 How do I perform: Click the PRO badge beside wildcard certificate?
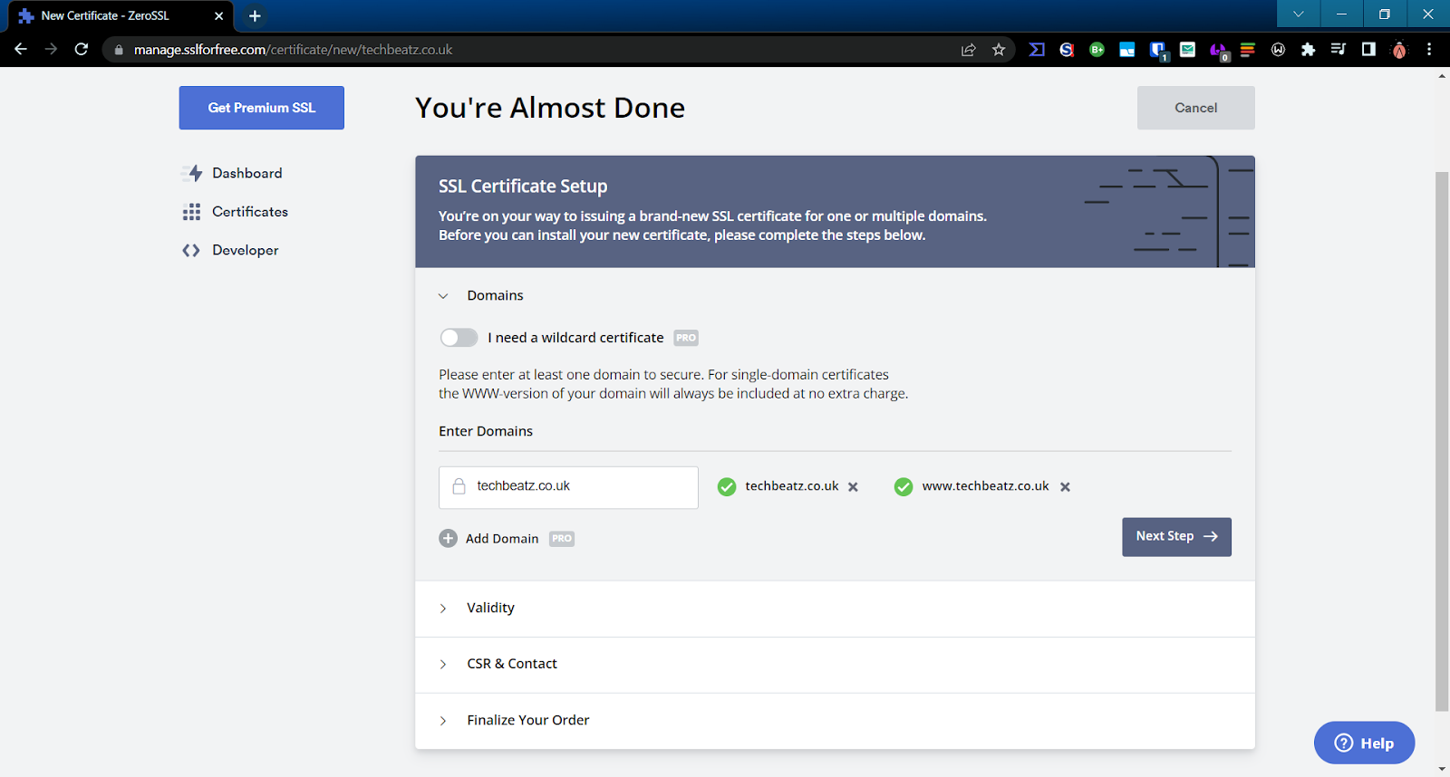[x=686, y=338]
